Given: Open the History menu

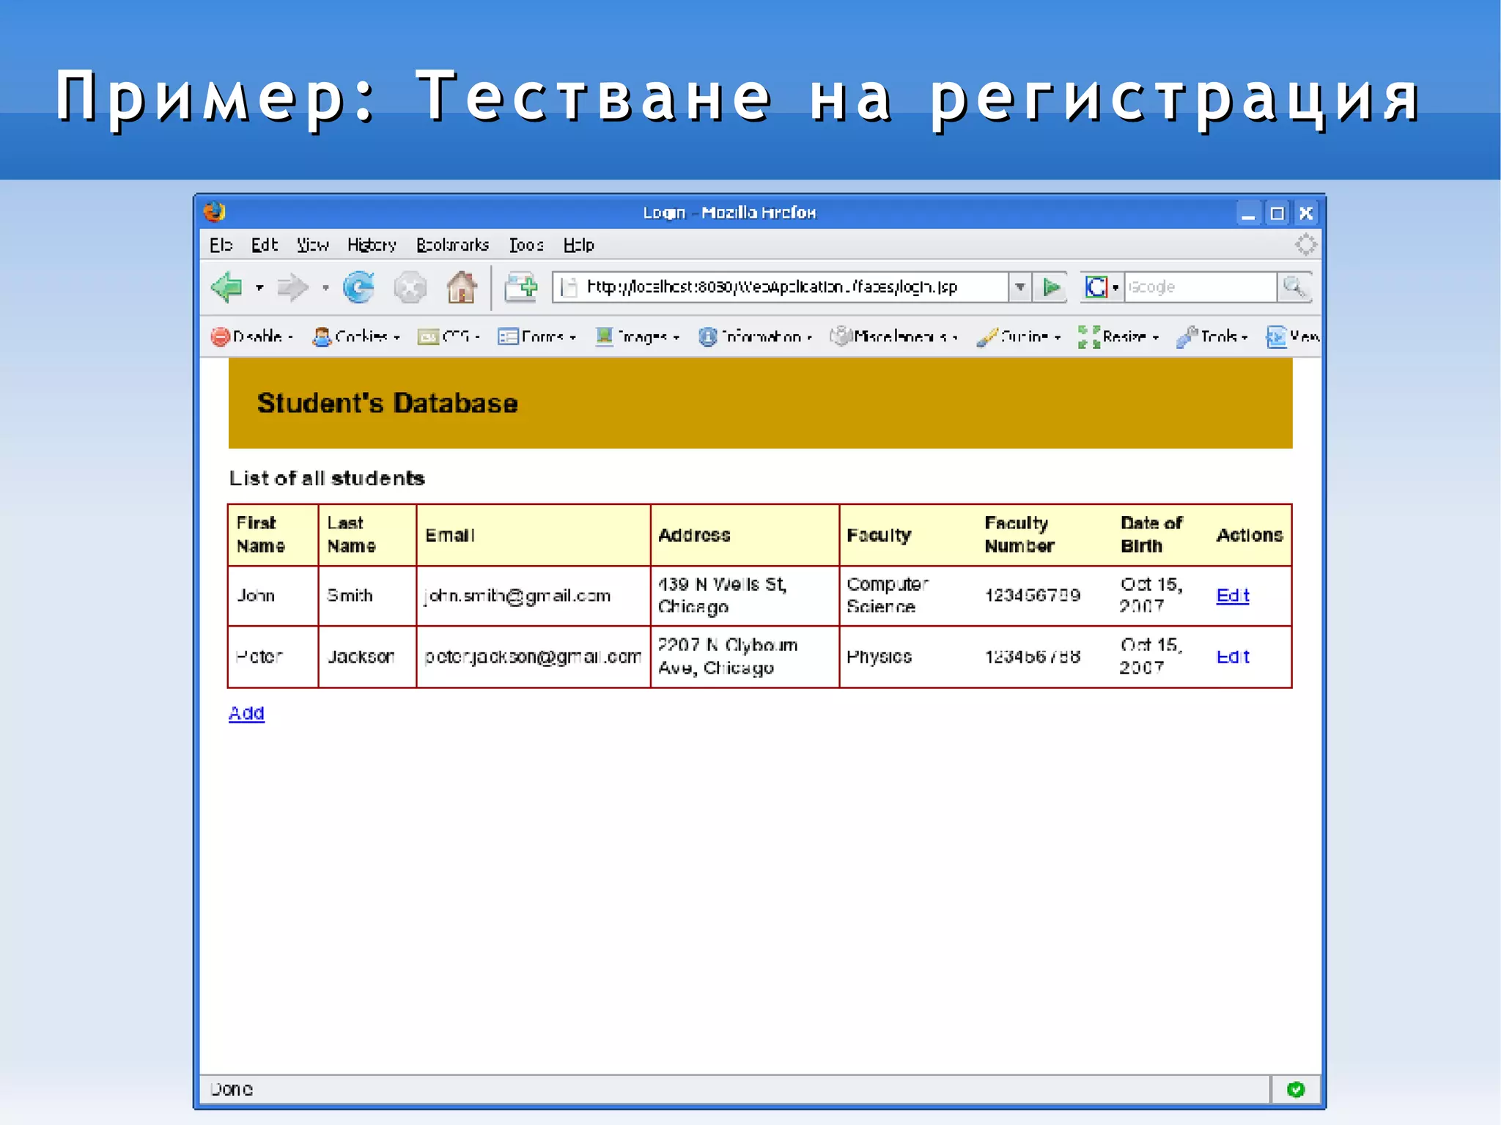Looking at the screenshot, I should [372, 245].
